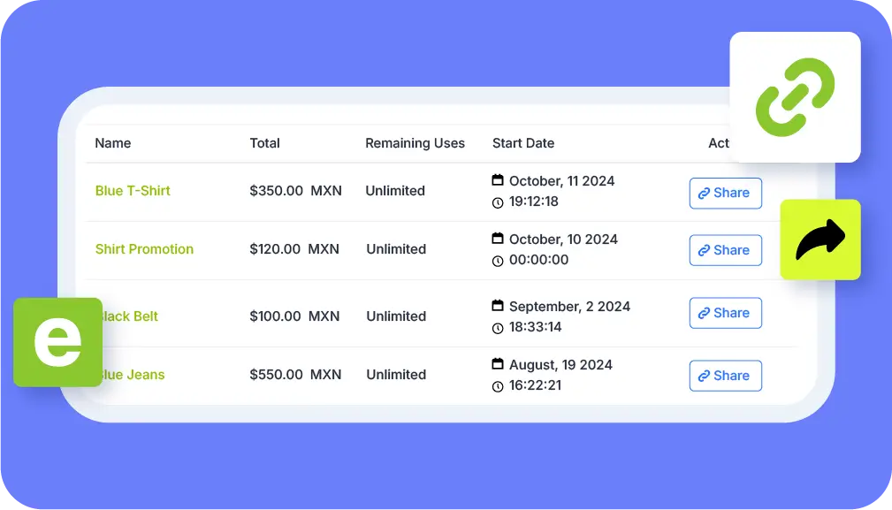Click the calendar icon for Shirt Promotion start date
892x510 pixels.
pos(499,239)
